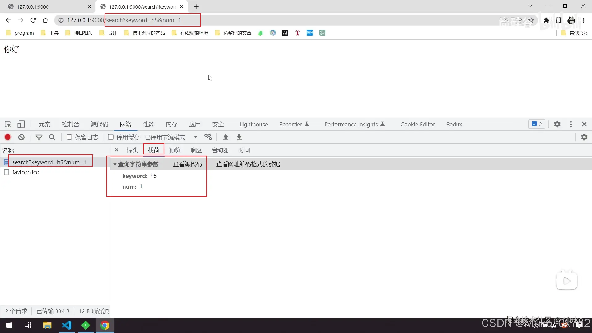Click the import HAR upload arrow
The image size is (592, 333).
(225, 137)
